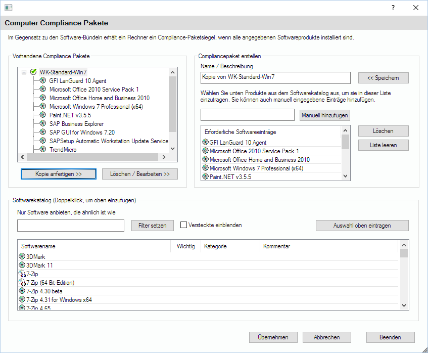Focus the software filter text field

[71, 226]
